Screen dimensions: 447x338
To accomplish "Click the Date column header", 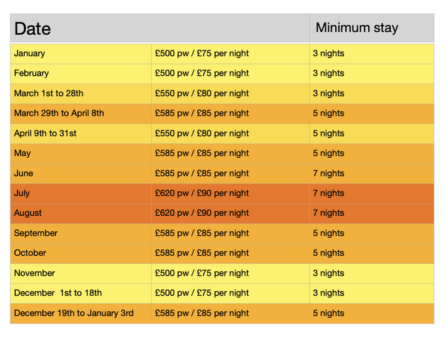I will point(32,29).
